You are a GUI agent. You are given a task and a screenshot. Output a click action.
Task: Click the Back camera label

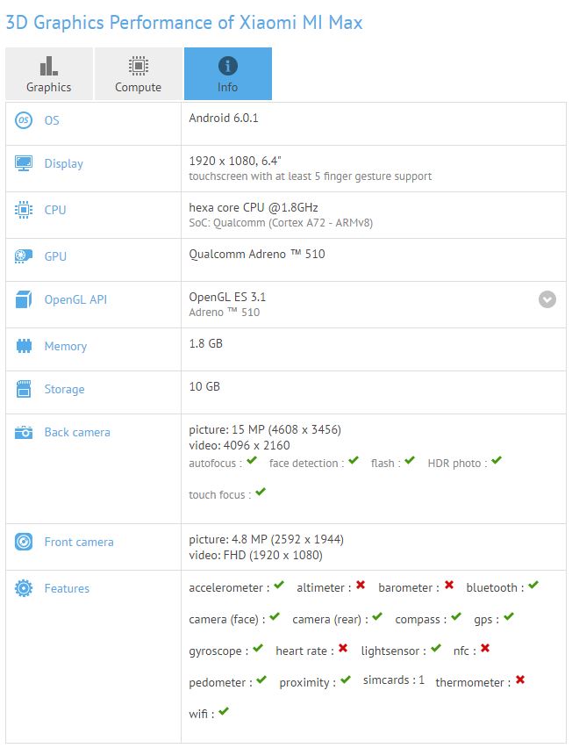click(x=77, y=432)
